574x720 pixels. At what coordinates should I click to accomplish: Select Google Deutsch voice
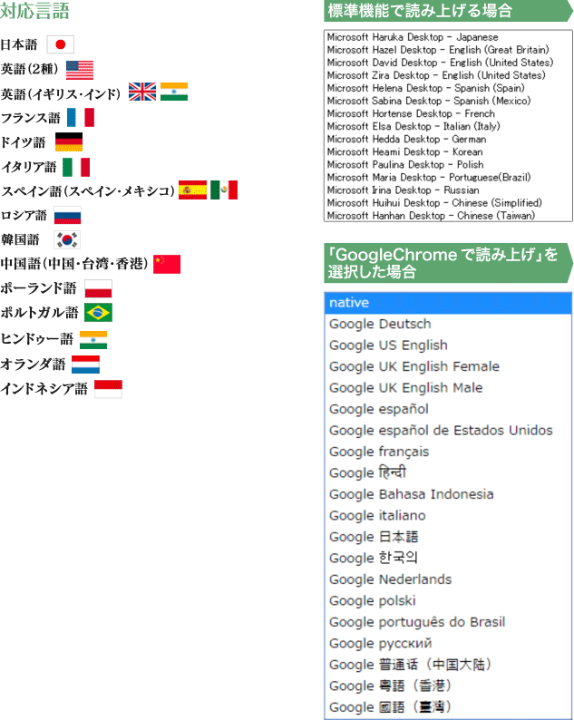[x=448, y=325]
